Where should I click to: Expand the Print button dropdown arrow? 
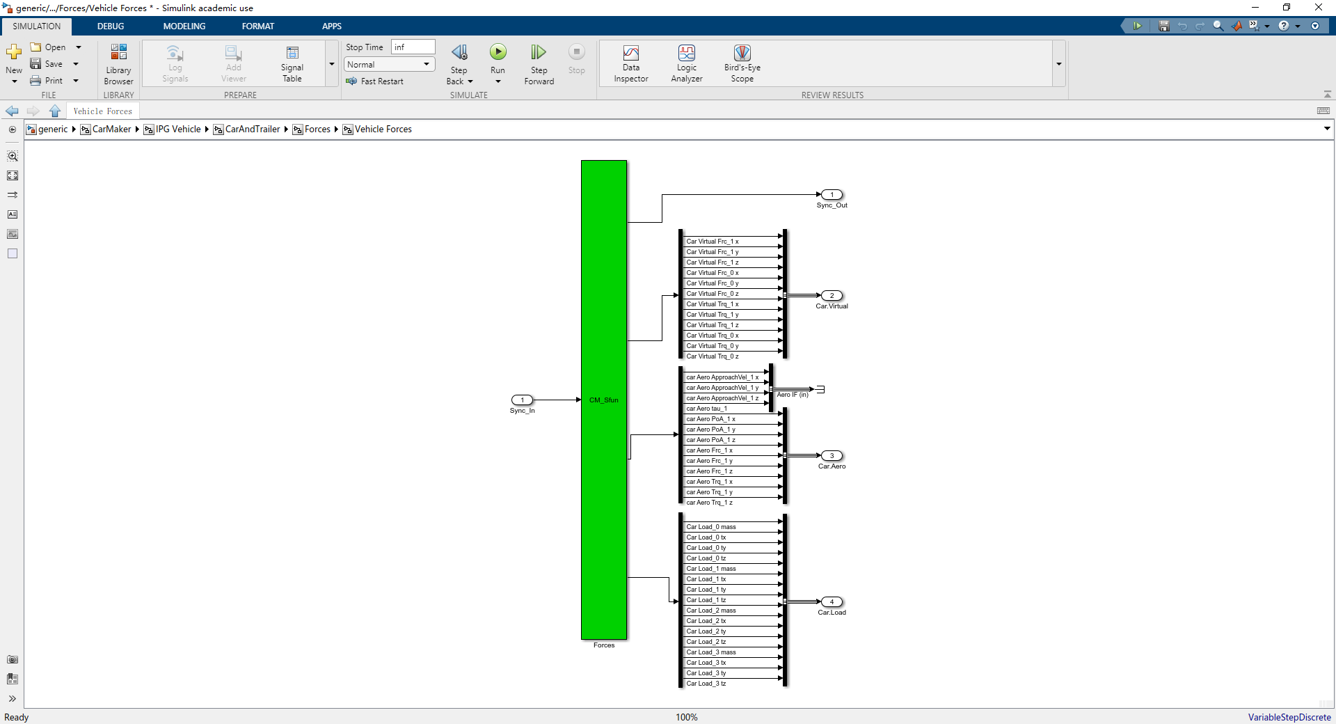pyautogui.click(x=76, y=81)
